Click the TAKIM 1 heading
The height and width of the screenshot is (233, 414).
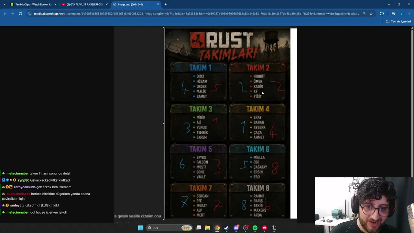coord(200,68)
